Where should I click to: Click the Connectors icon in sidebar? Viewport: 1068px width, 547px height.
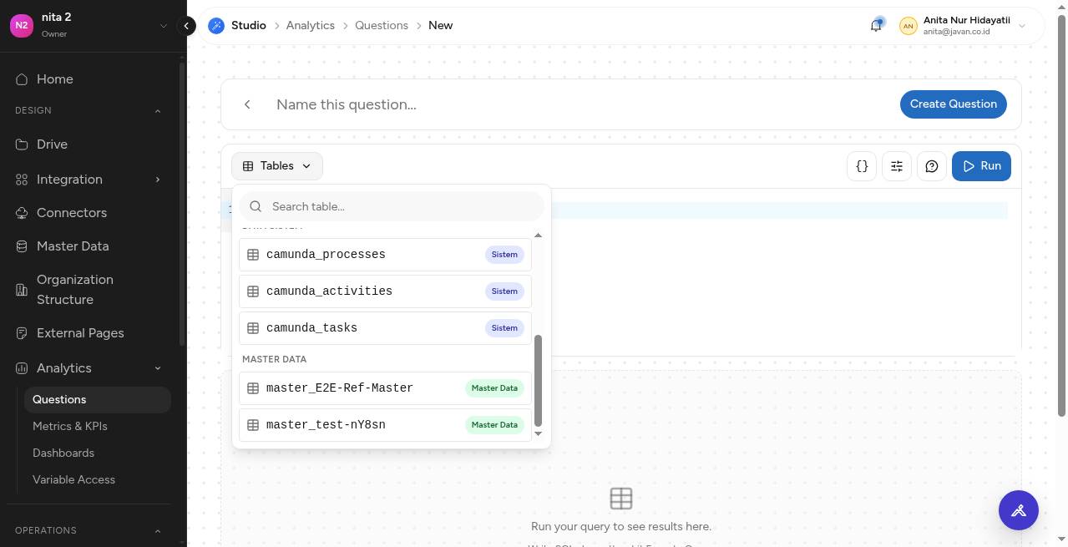pyautogui.click(x=22, y=213)
